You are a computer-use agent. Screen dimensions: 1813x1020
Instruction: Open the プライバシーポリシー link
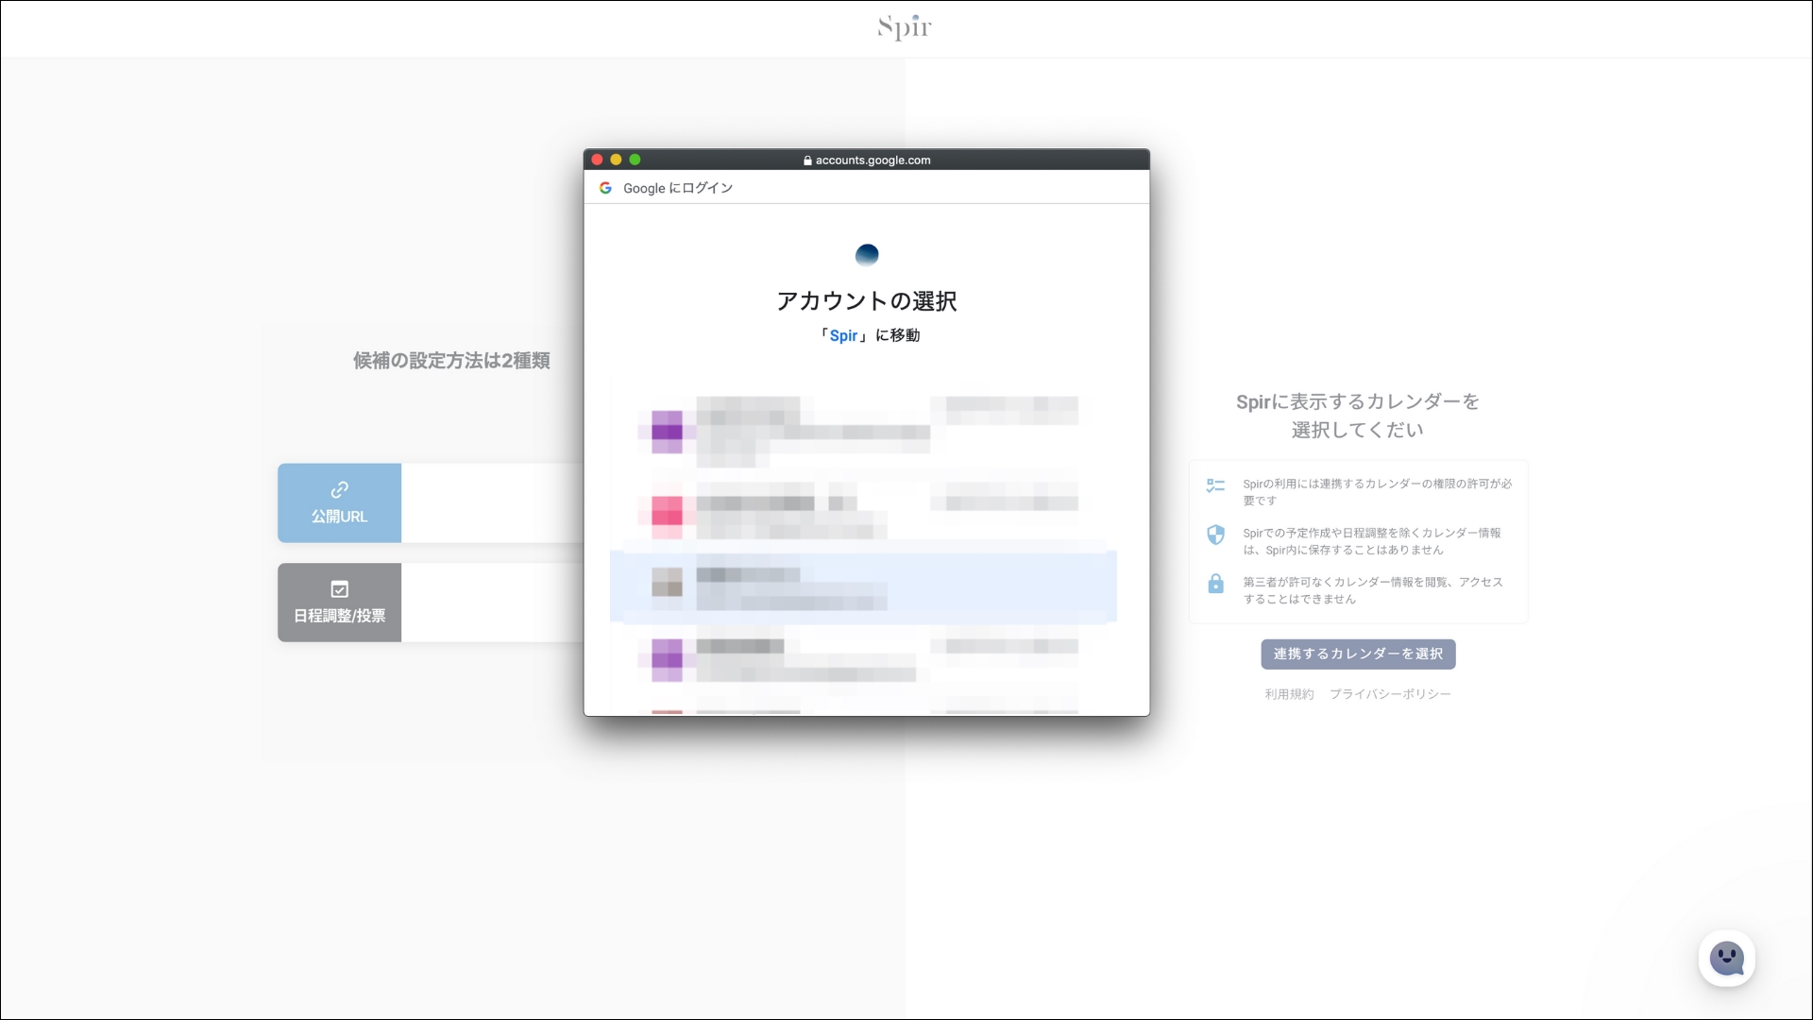coord(1389,694)
